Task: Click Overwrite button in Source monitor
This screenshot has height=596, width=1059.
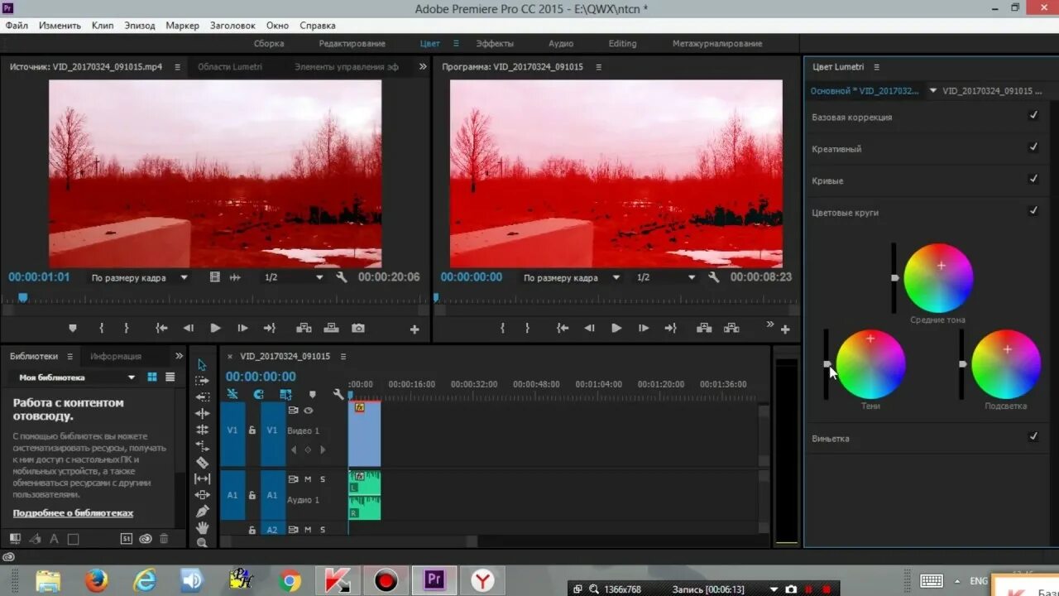Action: tap(331, 329)
